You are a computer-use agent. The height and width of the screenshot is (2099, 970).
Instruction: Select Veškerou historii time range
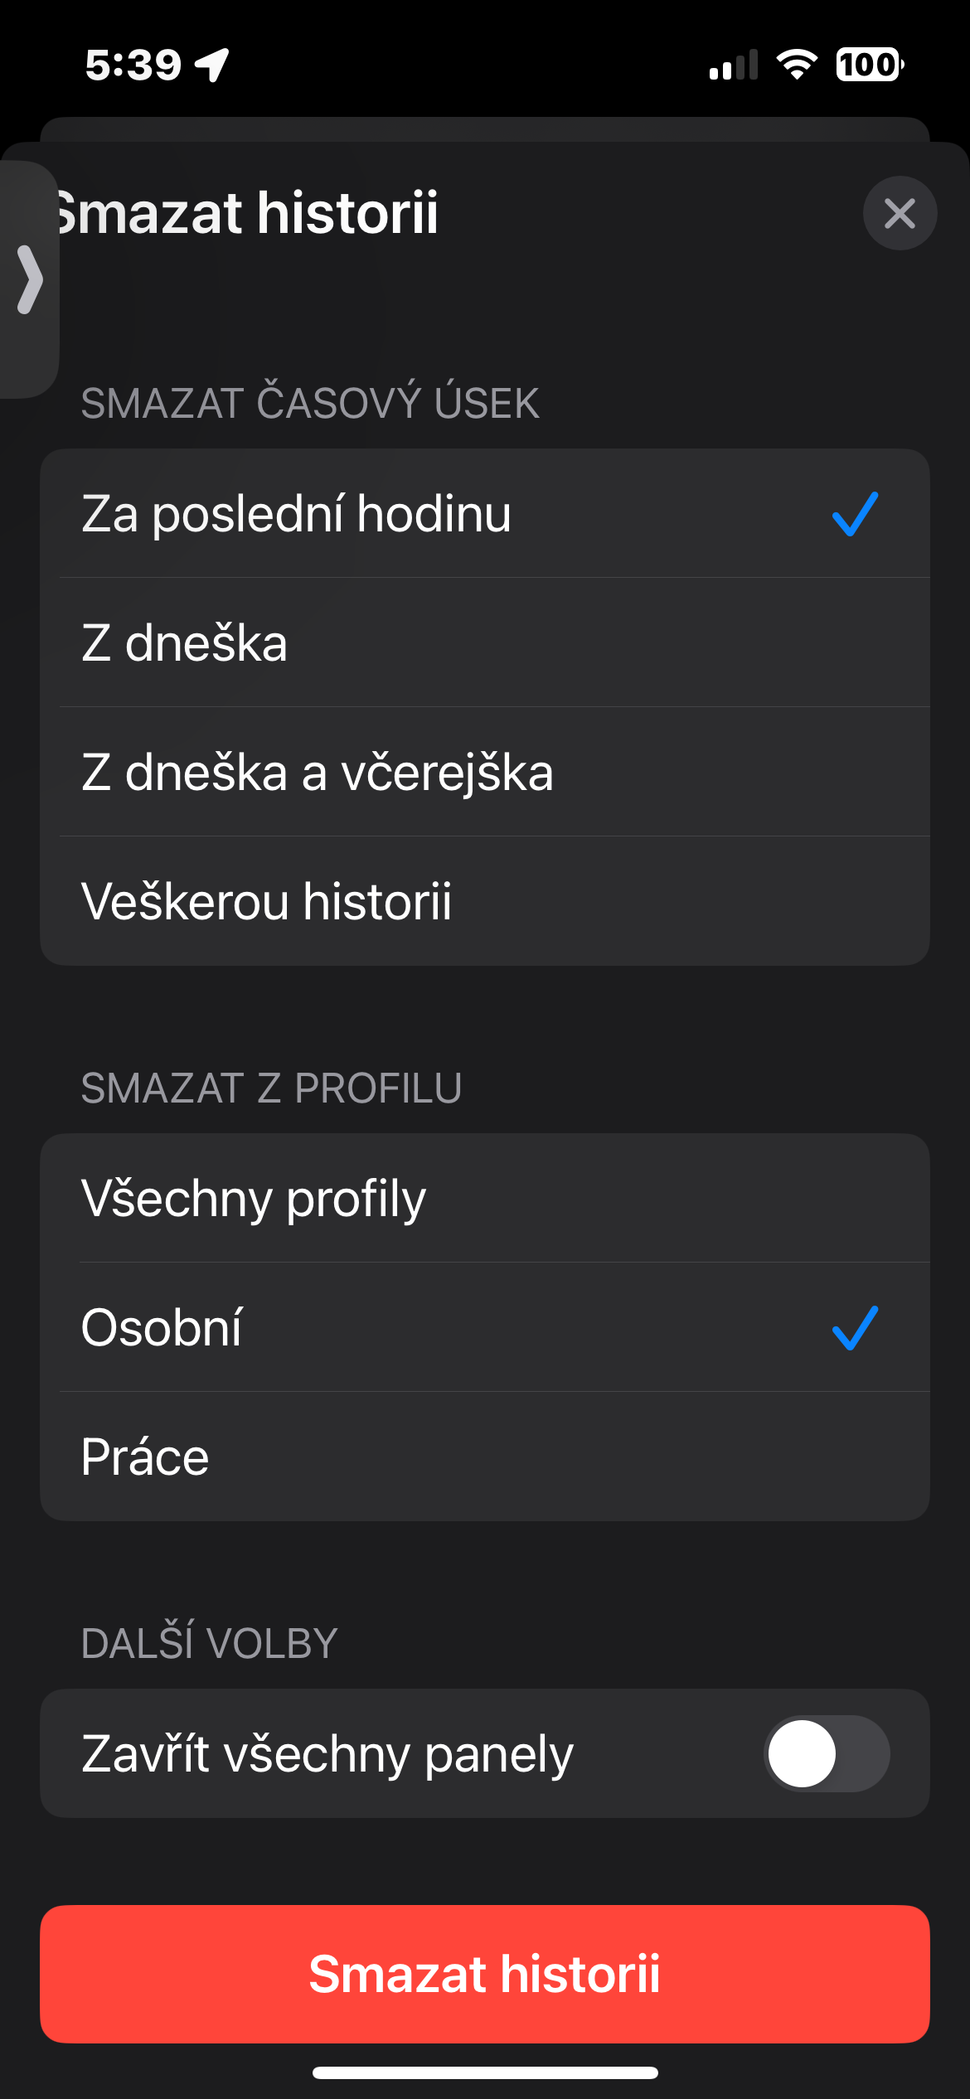(x=485, y=901)
